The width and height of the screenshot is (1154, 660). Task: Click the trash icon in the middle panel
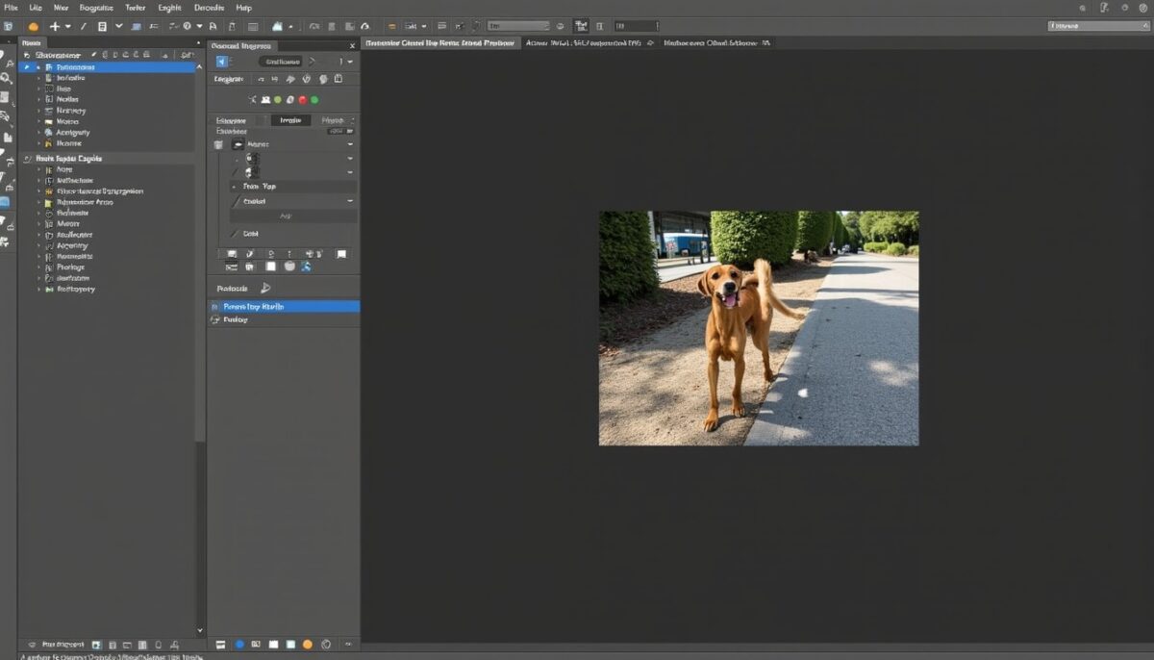click(x=217, y=144)
